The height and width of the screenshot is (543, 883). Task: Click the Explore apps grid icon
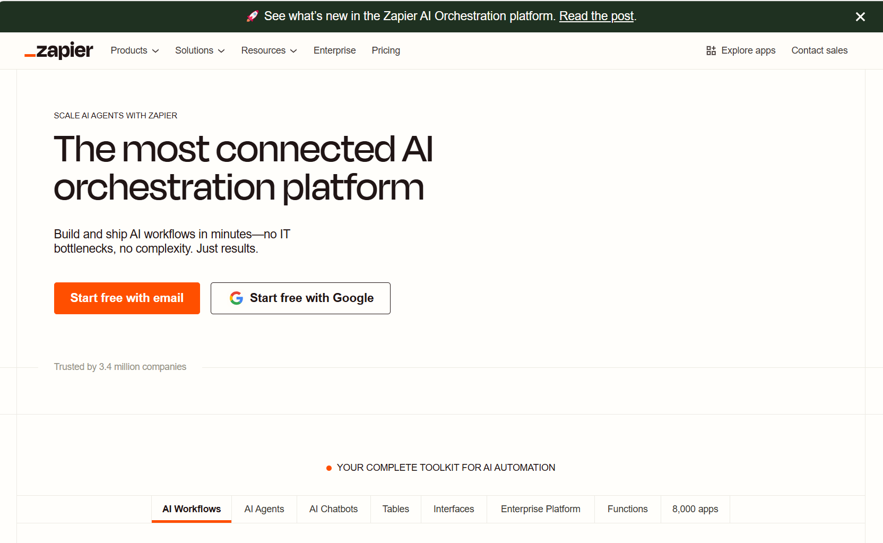tap(711, 50)
